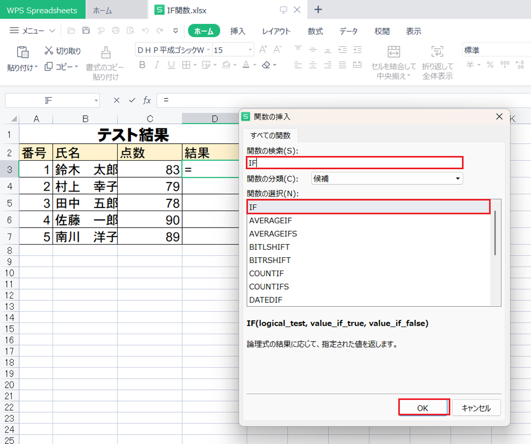Click the decrease indent icon
This screenshot has height=444, width=531.
point(342,50)
